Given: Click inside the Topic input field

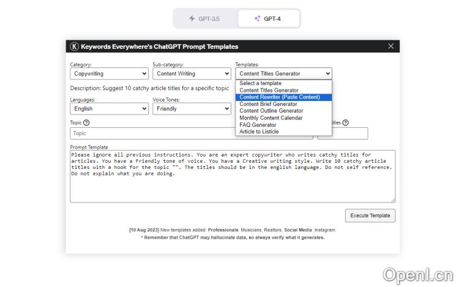Looking at the screenshot, I should 153,133.
